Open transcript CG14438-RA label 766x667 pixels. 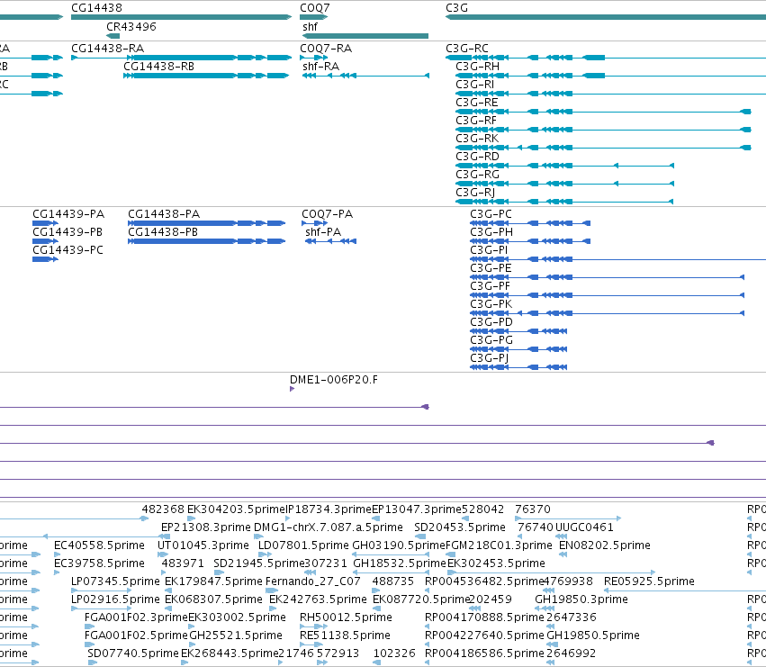click(x=107, y=48)
